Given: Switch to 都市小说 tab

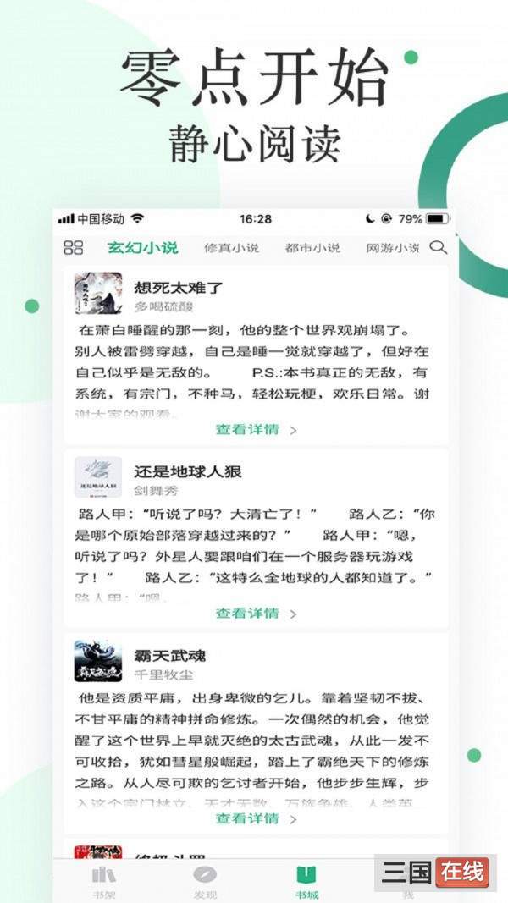Looking at the screenshot, I should click(312, 248).
